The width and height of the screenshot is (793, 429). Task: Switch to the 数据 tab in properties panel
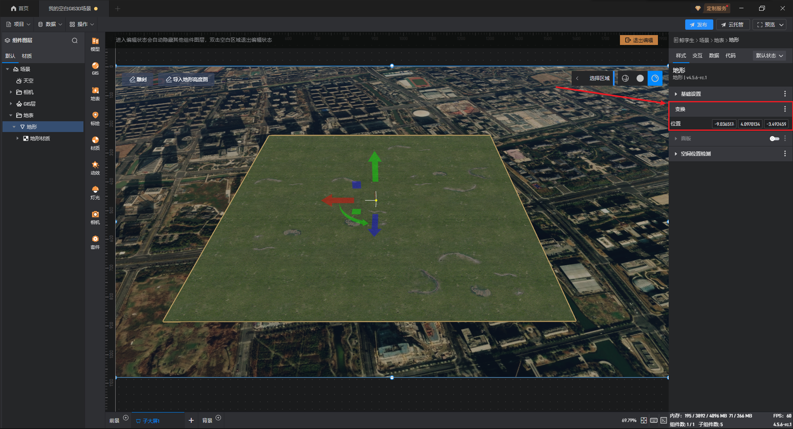tap(714, 56)
